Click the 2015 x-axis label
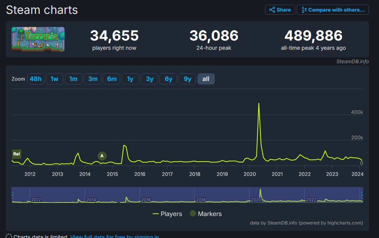This screenshot has width=379, height=238. (112, 174)
